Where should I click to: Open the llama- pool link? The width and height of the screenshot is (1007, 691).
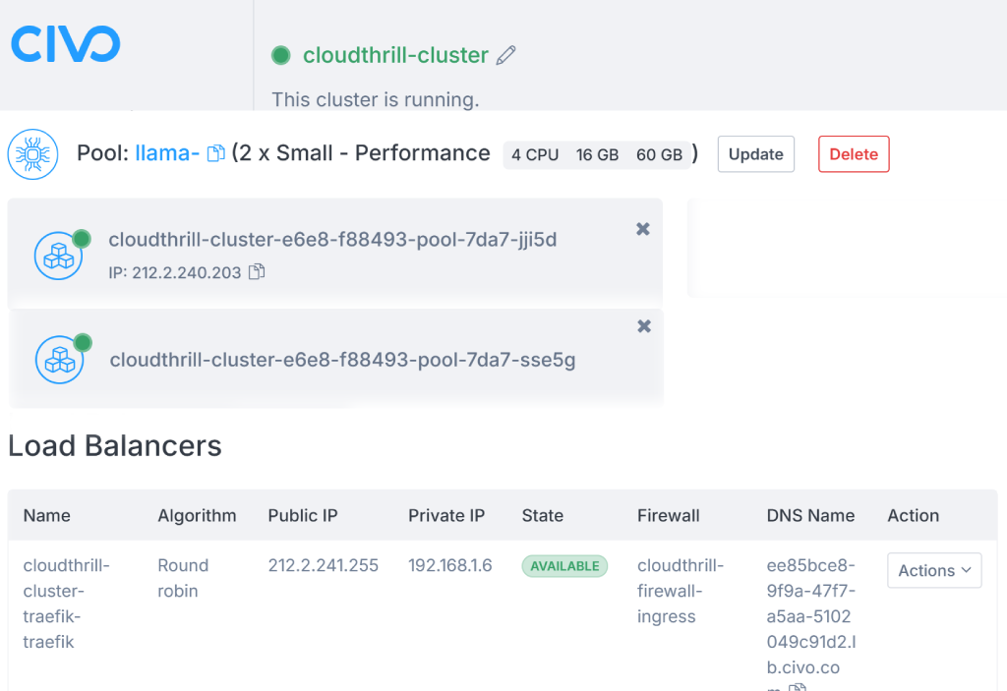[167, 153]
